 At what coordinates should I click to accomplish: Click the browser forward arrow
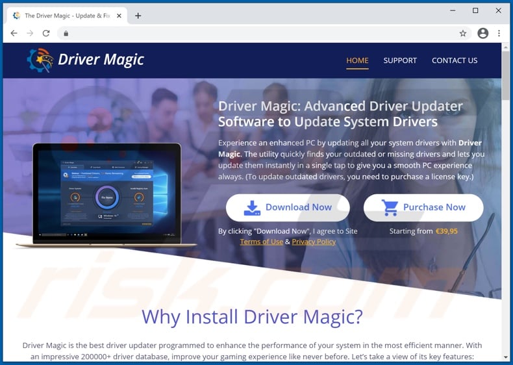point(30,33)
